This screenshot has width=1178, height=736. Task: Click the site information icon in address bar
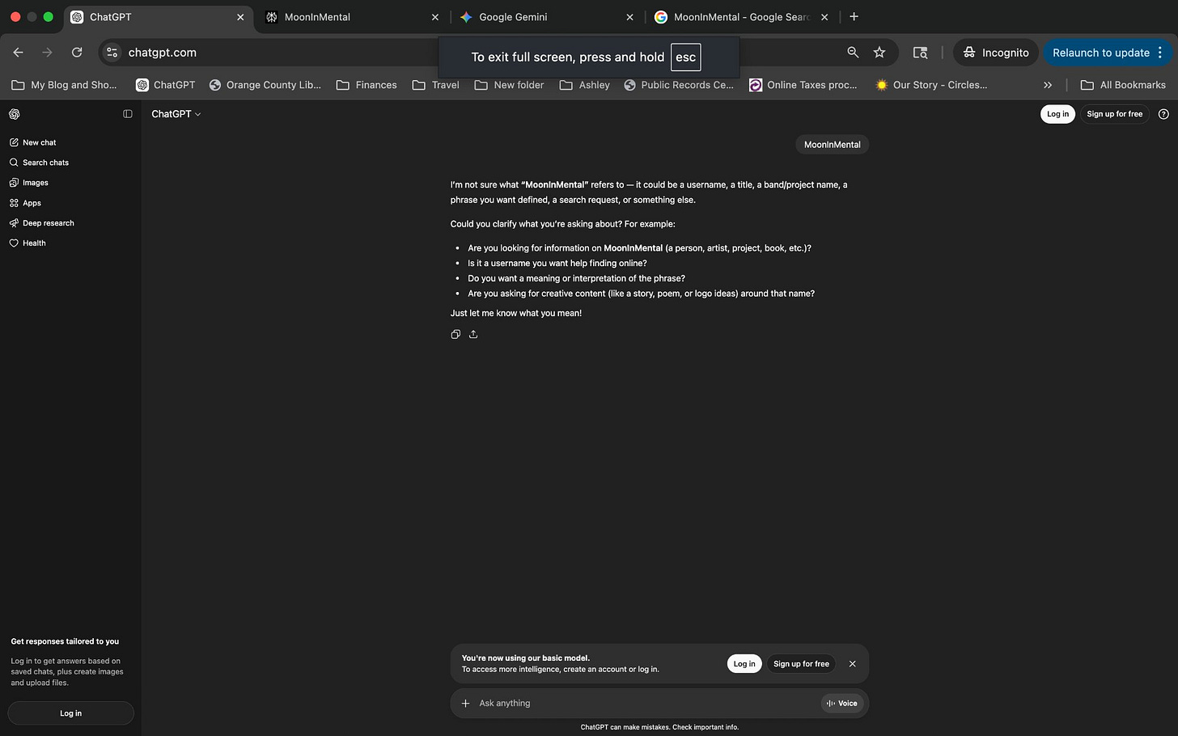tap(112, 53)
